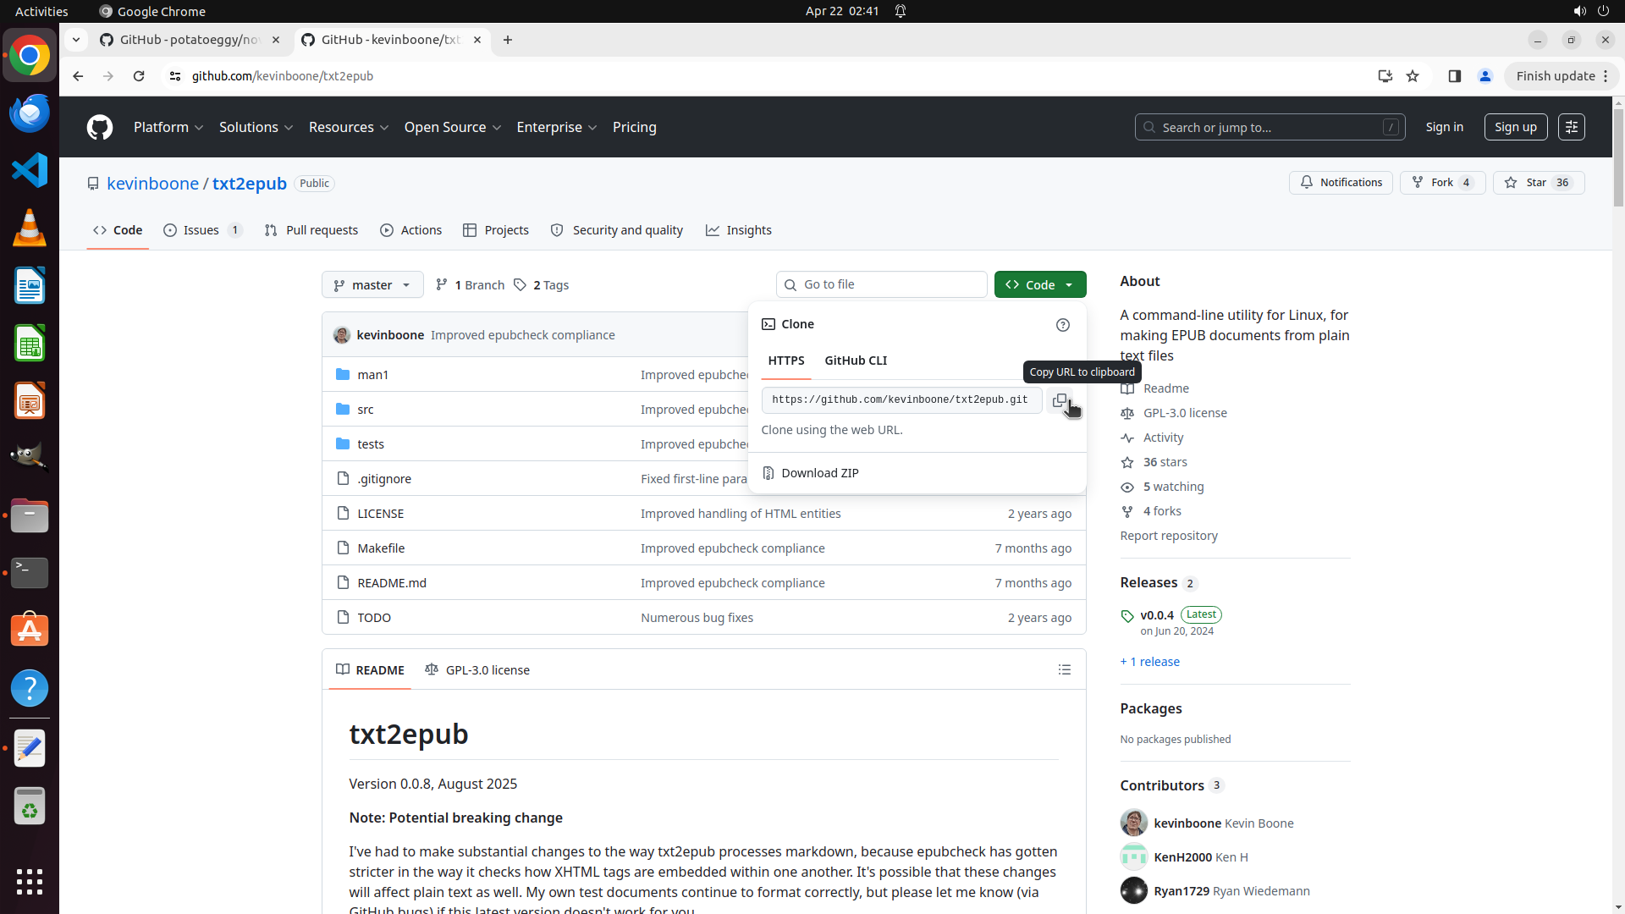This screenshot has height=914, width=1625.
Task: Open Chrome side panel icon
Action: click(1455, 76)
